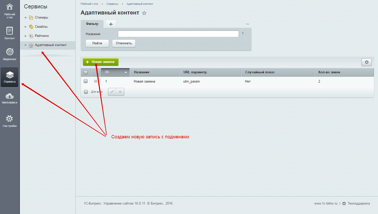
Task: Click the row actions hamburger icon
Action: pos(96,81)
